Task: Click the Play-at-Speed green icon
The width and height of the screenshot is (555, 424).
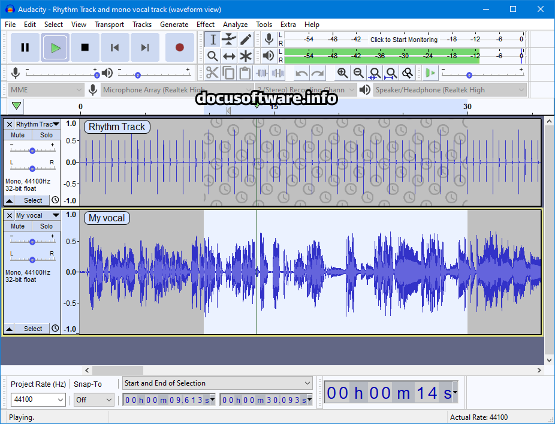Action: pyautogui.click(x=430, y=73)
